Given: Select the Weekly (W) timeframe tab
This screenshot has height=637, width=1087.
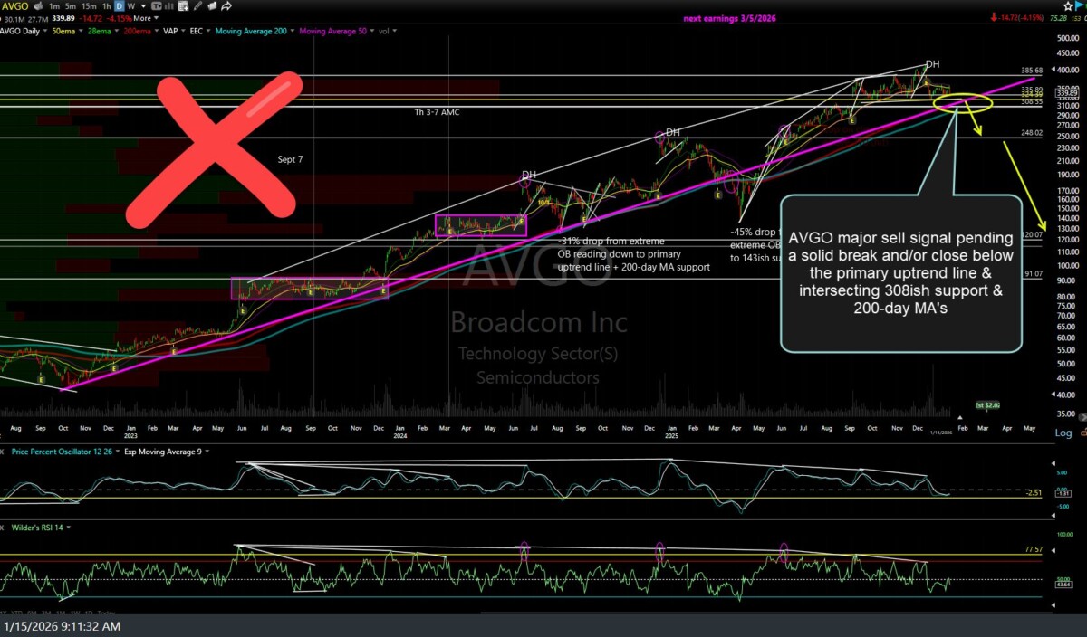Looking at the screenshot, I should point(132,5).
